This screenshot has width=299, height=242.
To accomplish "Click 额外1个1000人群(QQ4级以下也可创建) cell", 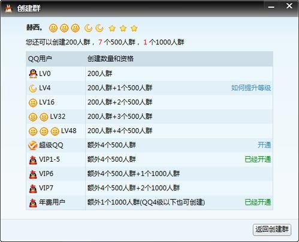I will tap(146, 202).
